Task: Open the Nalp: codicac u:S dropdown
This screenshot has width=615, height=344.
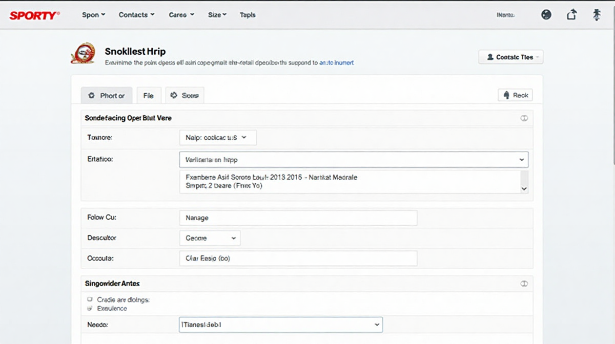Action: pos(218,138)
